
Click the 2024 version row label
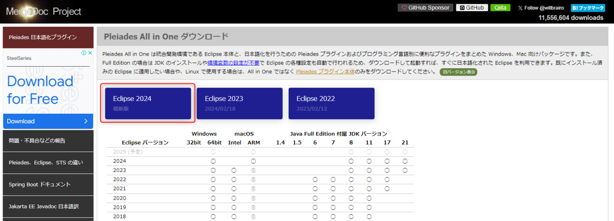point(119,161)
